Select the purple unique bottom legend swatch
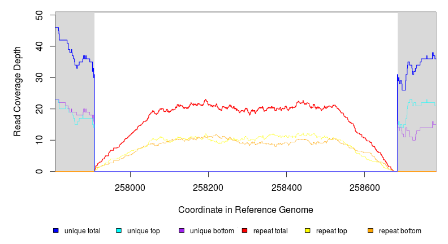 click(182, 230)
